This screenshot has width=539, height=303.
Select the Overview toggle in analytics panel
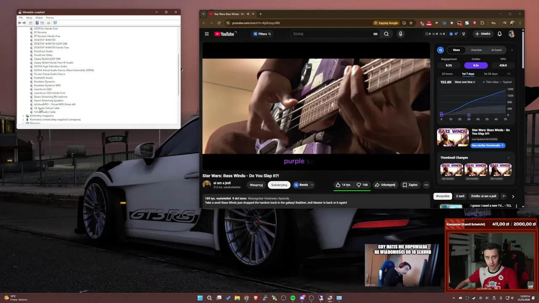coord(476,50)
